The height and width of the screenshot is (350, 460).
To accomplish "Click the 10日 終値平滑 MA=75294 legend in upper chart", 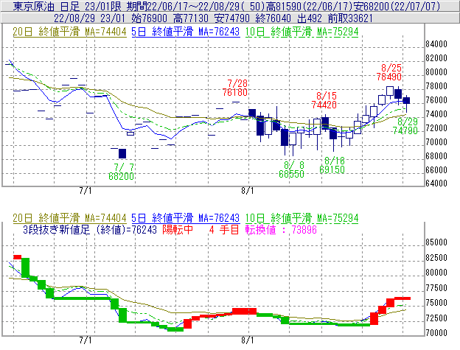I will [302, 32].
